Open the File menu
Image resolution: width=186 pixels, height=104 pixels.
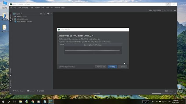click(x=11, y=8)
